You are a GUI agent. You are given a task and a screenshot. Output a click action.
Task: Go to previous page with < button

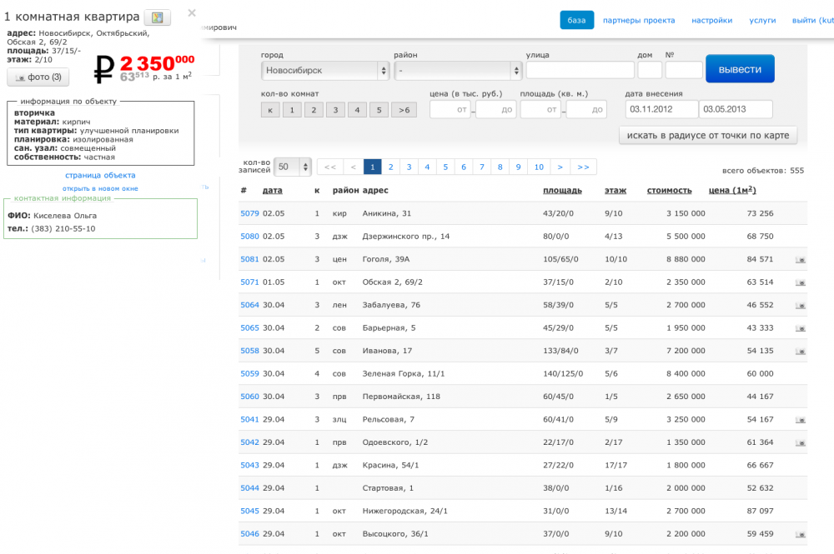(354, 167)
